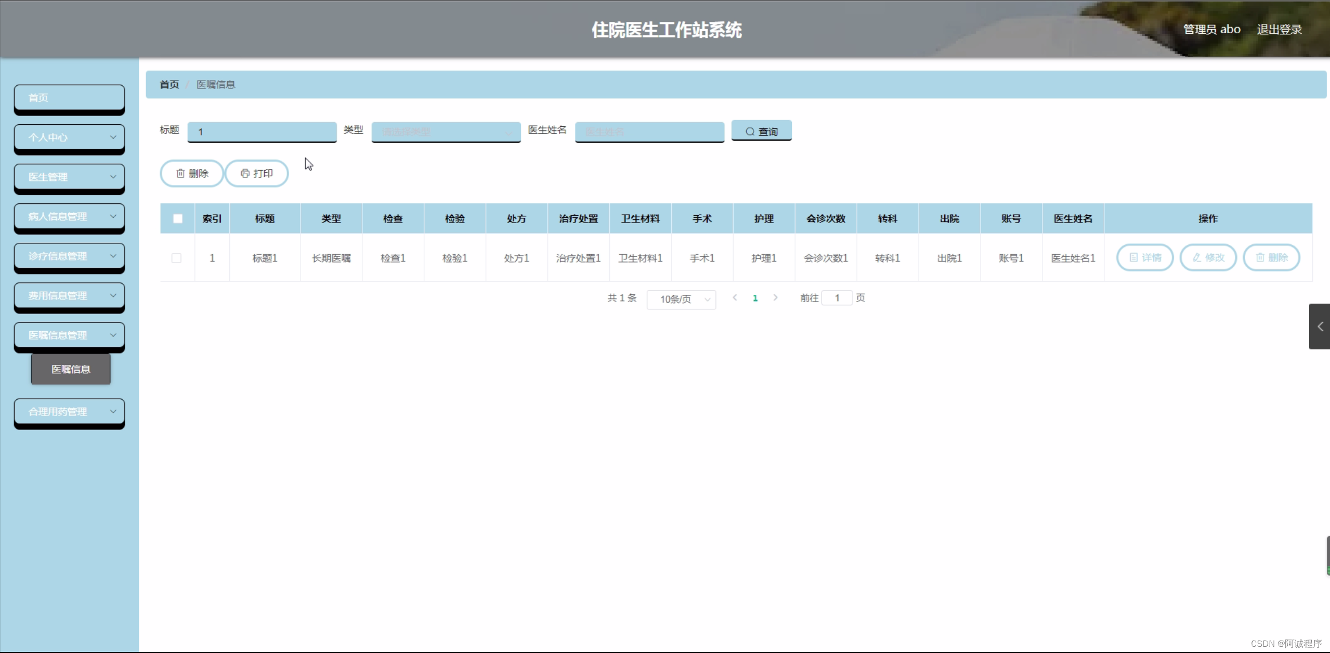Open the 10条/页 page size dropdown
1330x653 pixels.
(x=681, y=299)
